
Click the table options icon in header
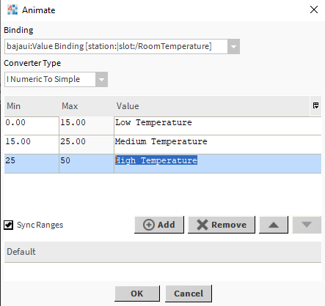tap(315, 105)
